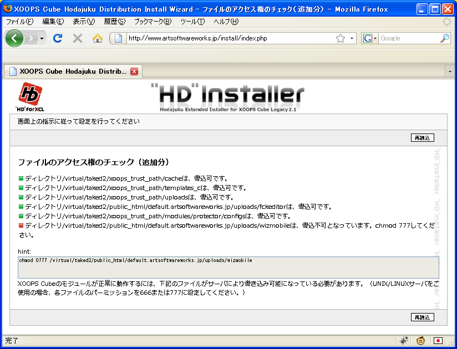This screenshot has height=349, width=457.
Task: Close the XOOPS Cube tab
Action: [x=134, y=71]
